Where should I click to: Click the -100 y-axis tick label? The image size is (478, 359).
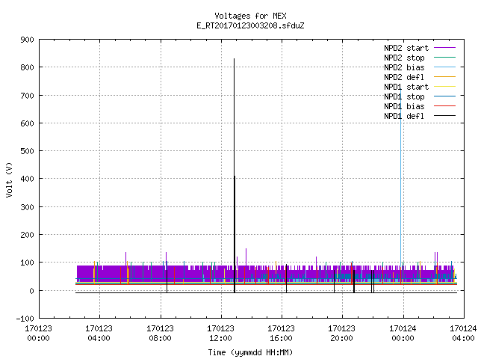pos(25,319)
